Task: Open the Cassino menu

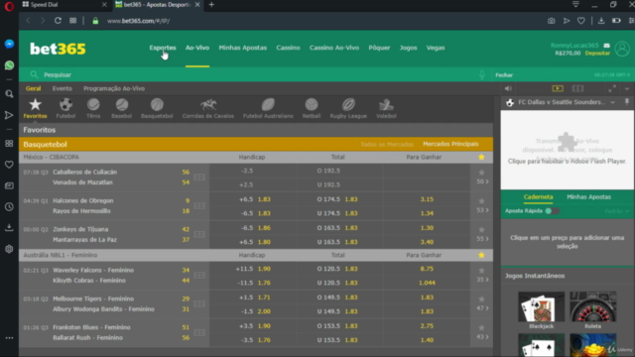Action: click(288, 48)
